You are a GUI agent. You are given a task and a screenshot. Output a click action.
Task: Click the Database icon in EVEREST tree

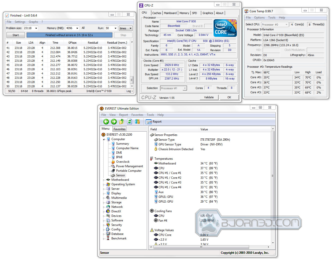coord(108,234)
